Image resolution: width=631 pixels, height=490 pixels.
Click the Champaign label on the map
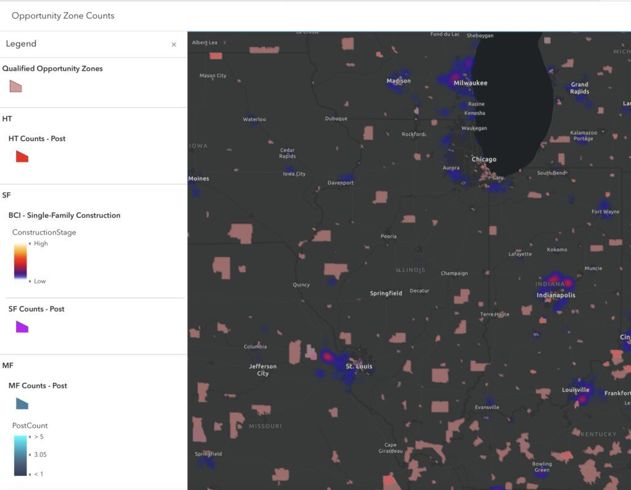click(454, 273)
